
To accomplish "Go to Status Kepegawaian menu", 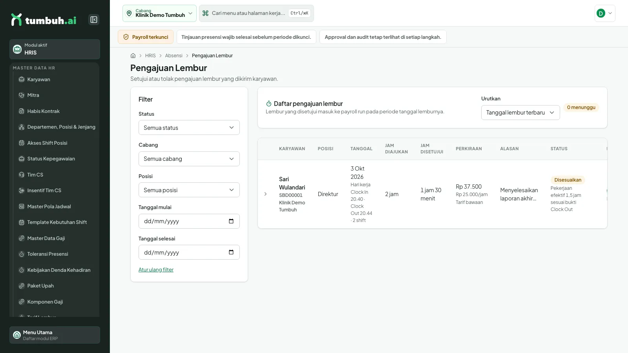I will 57,158.
